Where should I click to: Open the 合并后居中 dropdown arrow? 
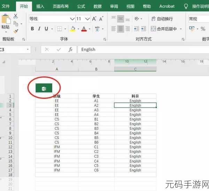(181, 29)
